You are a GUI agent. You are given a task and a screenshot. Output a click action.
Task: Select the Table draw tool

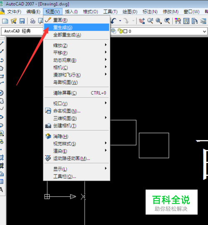(x=2, y=182)
